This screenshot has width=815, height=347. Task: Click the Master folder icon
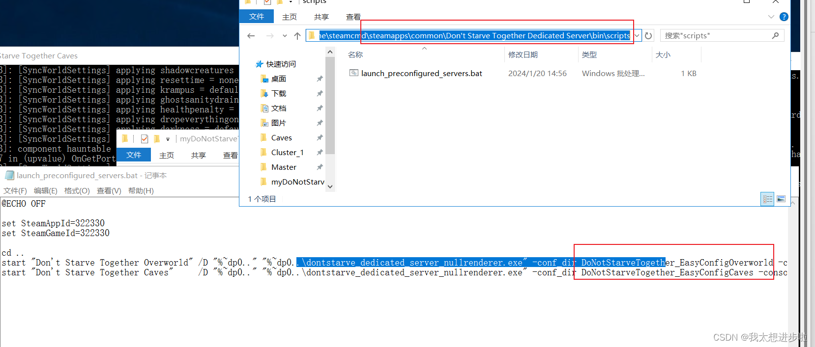(x=264, y=167)
